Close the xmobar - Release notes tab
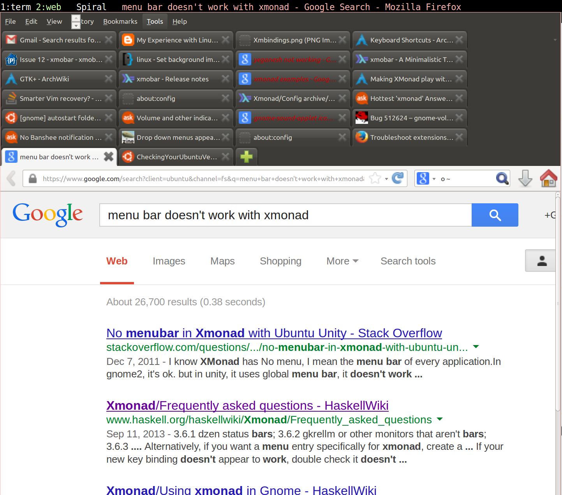This screenshot has height=495, width=562. [226, 79]
